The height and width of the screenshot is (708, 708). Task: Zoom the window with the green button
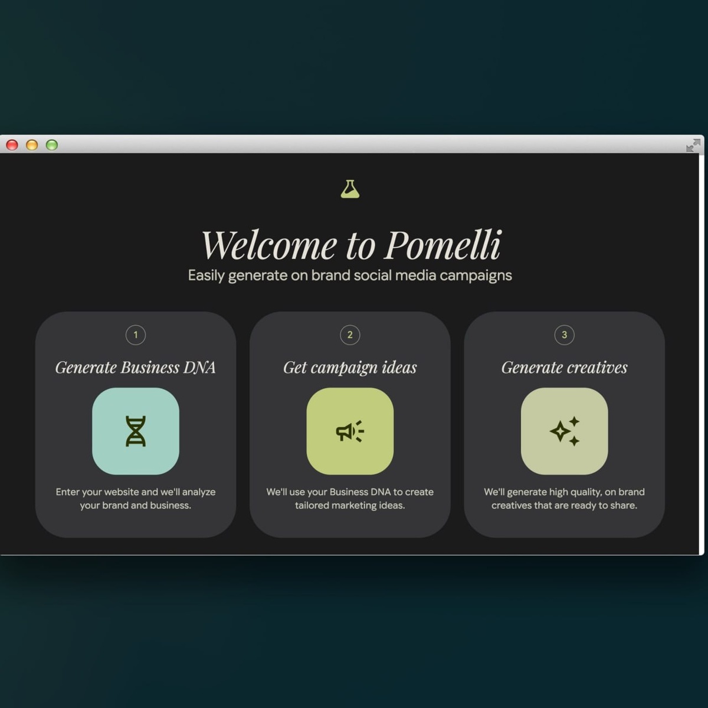click(x=52, y=145)
